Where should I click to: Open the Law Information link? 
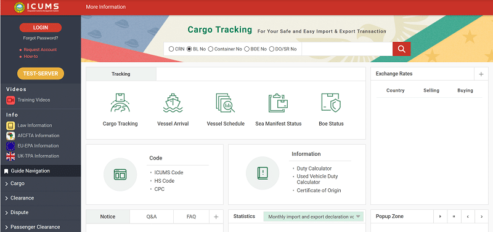(35, 126)
